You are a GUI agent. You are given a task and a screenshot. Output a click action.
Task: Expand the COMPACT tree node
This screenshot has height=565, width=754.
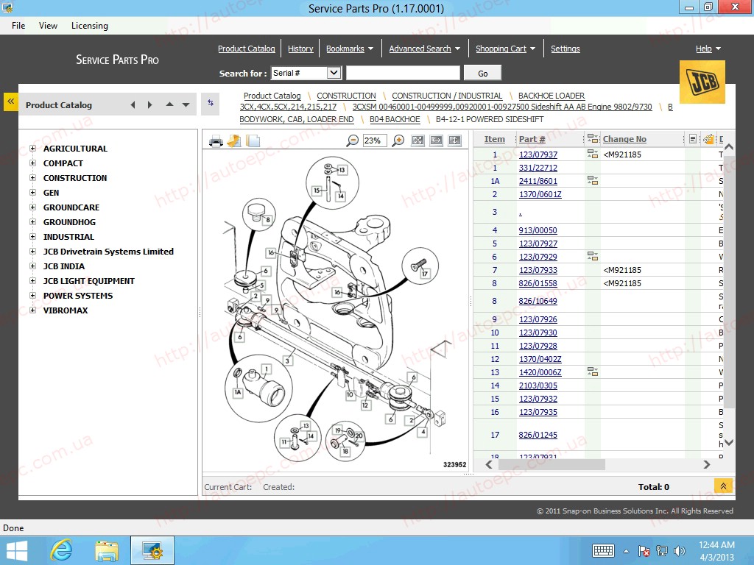coord(32,163)
